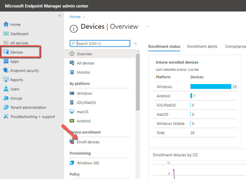This screenshot has width=246, height=179.
Task: Click the iOS/iPadOS row in enrolled devices table
Action: tap(195, 105)
